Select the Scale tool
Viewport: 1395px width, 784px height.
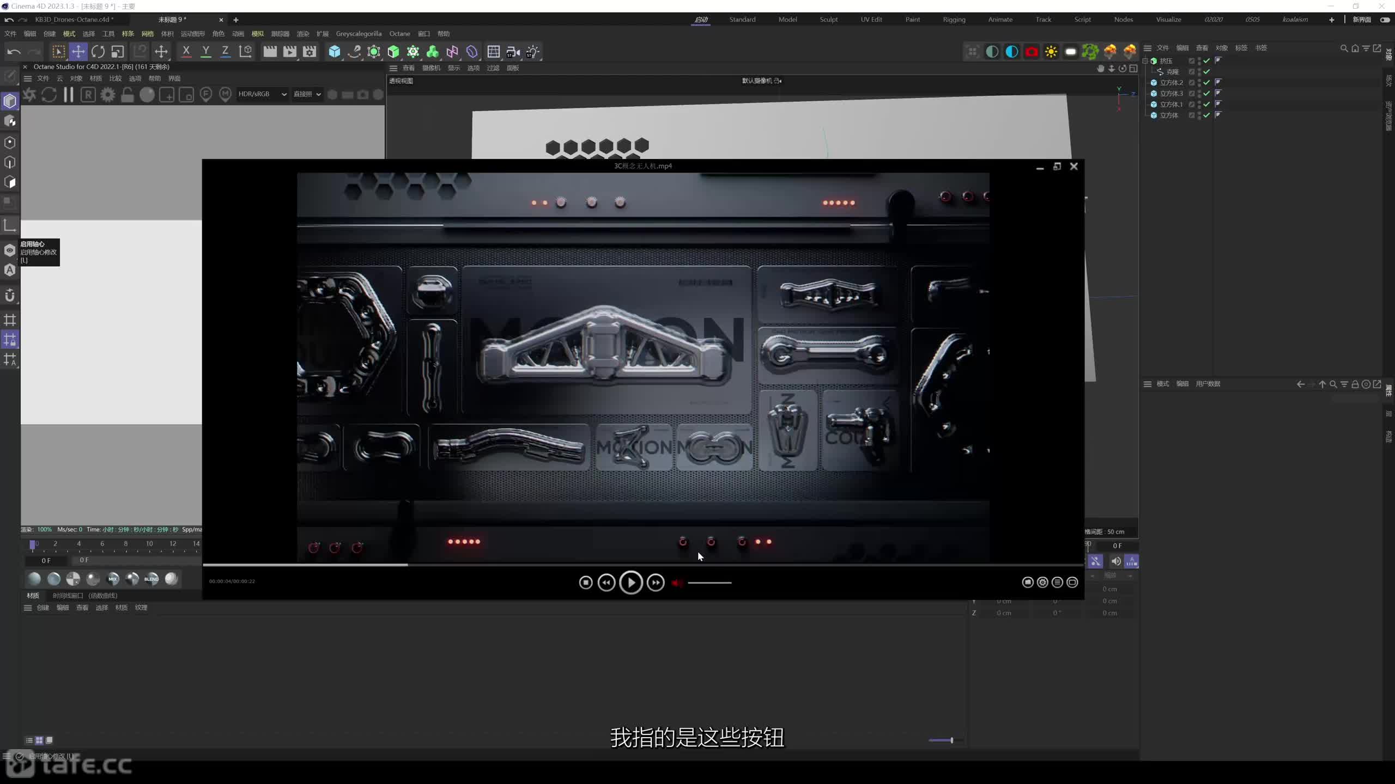tap(118, 52)
